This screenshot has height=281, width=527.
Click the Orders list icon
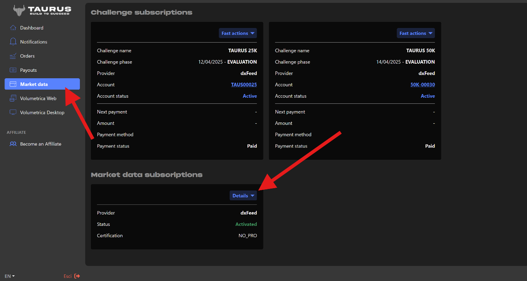click(13, 56)
